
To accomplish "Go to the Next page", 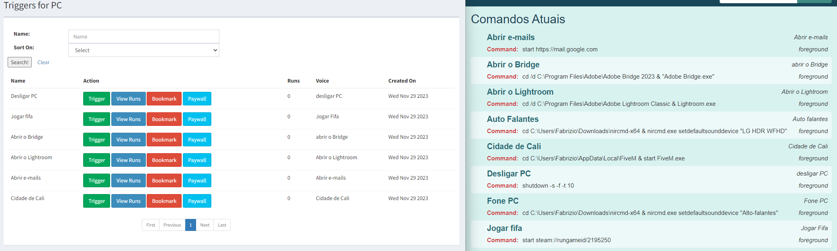I will (205, 225).
